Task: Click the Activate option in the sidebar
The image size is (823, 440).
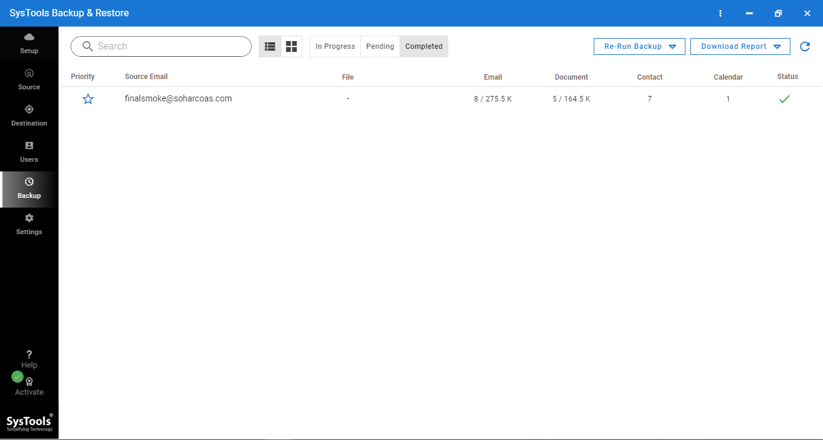Action: click(28, 386)
